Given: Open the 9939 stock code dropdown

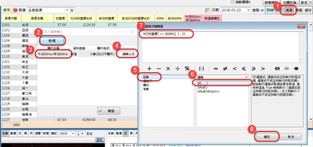Looking at the screenshot, I should (x=73, y=133).
